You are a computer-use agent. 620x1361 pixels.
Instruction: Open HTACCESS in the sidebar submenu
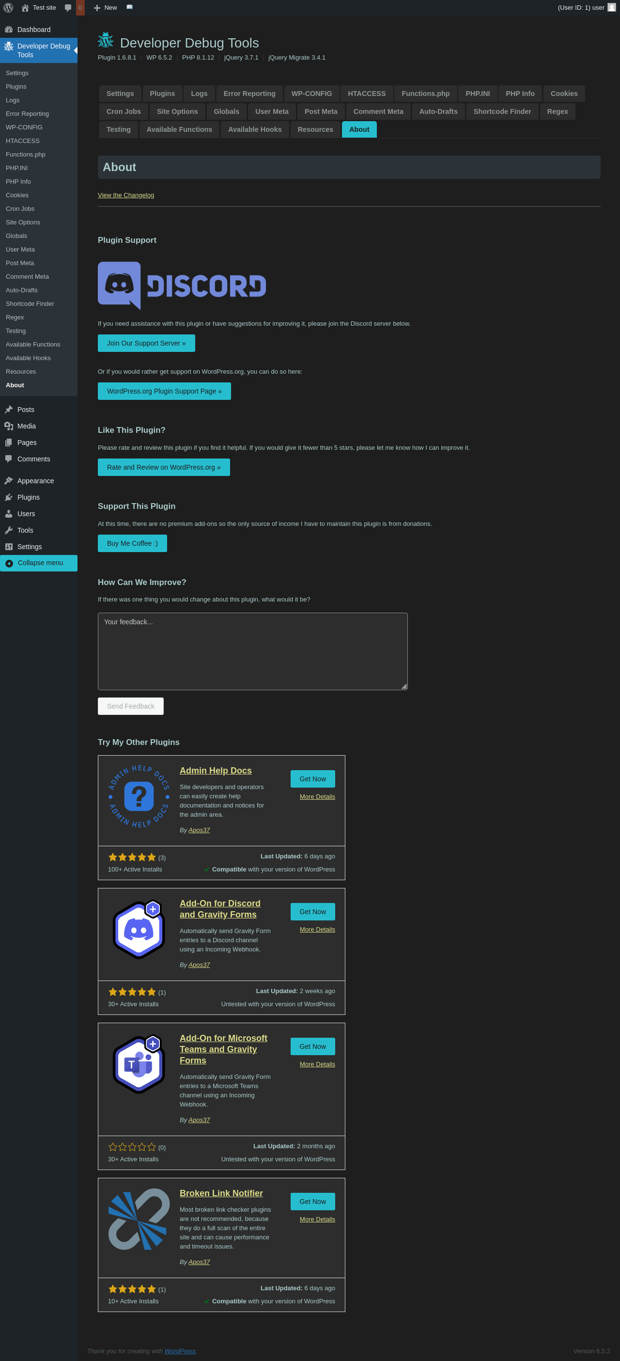click(x=23, y=141)
